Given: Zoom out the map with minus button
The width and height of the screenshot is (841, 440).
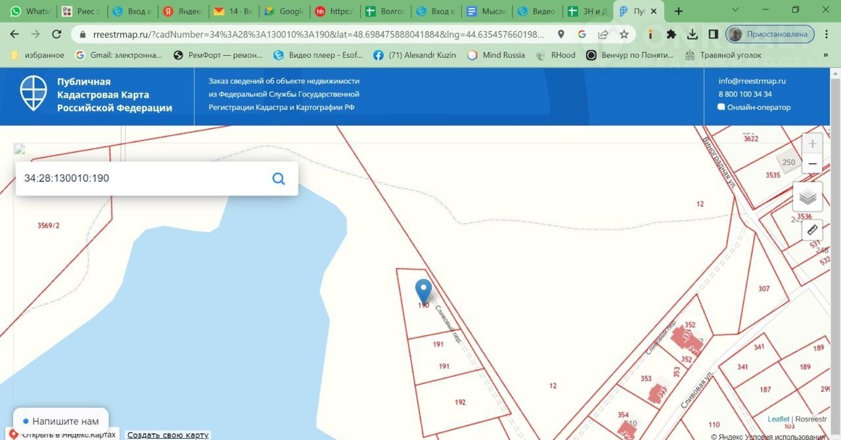Looking at the screenshot, I should click(x=812, y=164).
